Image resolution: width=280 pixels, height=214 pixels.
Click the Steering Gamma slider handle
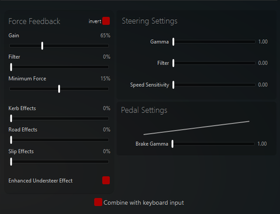(x=173, y=42)
